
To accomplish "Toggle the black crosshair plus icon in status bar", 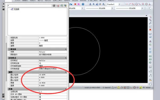I will [x=144, y=88].
